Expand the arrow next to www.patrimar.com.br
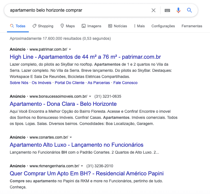210x194 pixels. coord(70,50)
